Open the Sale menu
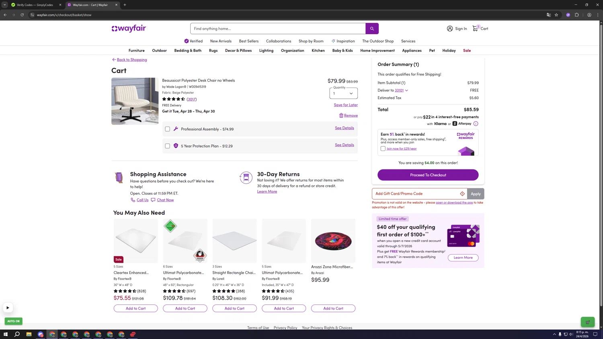 pos(467,51)
